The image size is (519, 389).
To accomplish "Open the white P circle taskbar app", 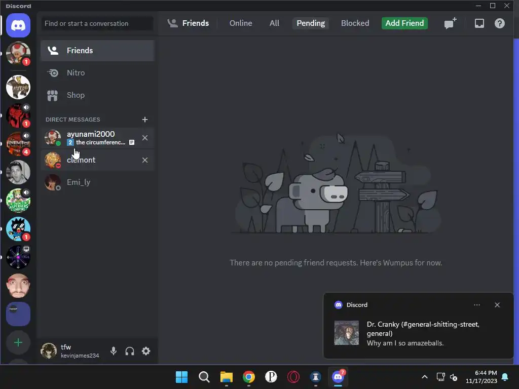I will [x=271, y=377].
